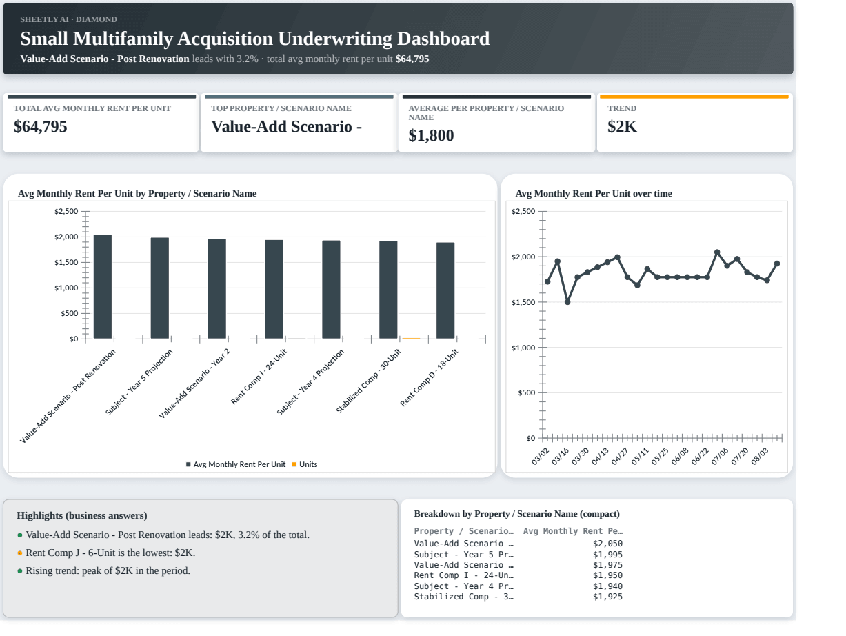This screenshot has width=846, height=636.
Task: Click the Rent Comp I - 24-Unit bar
Action: 274,290
